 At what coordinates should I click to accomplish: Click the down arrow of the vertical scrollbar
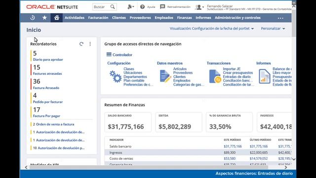point(294,159)
